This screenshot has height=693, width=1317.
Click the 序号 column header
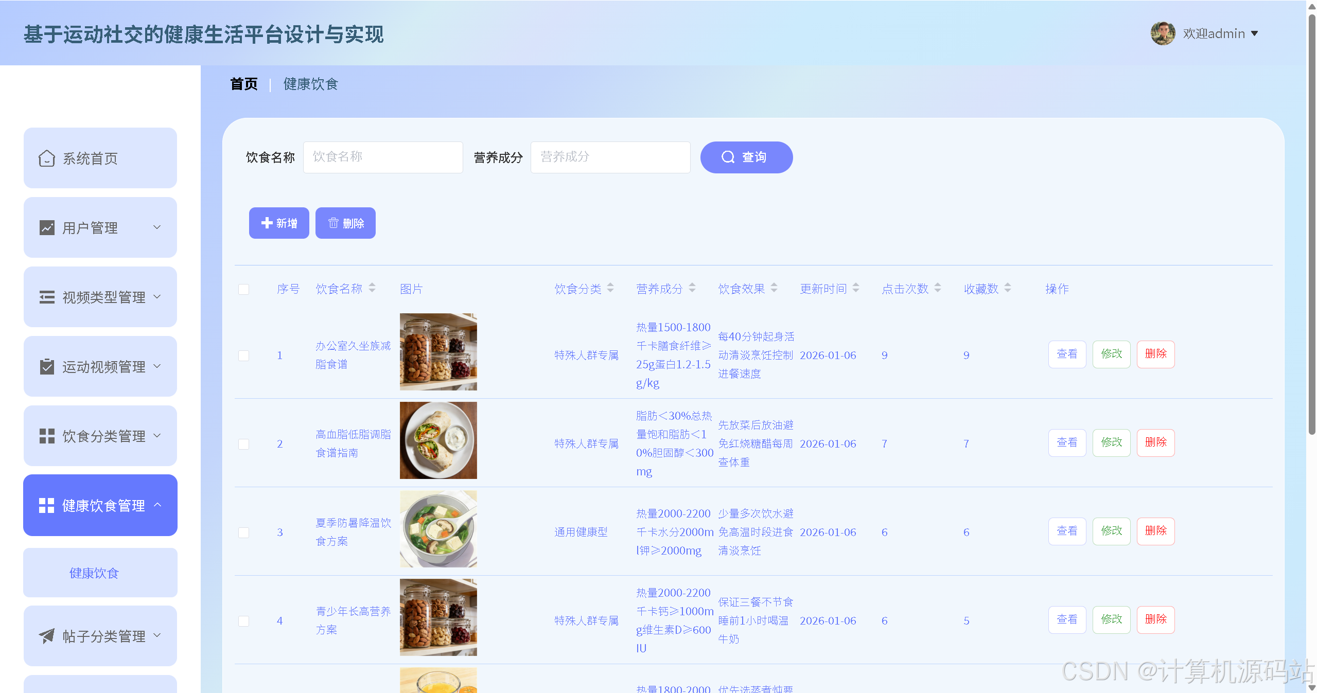pyautogui.click(x=288, y=289)
